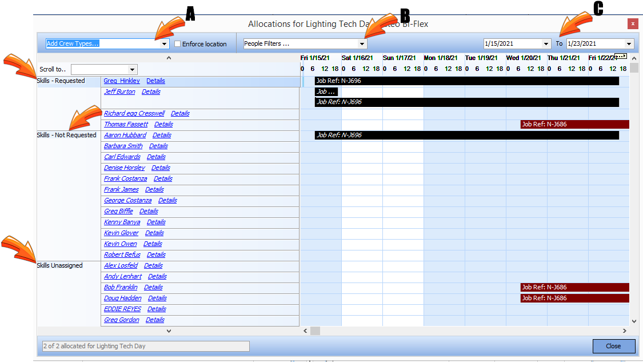Open the start date 1/15/2021 picker
Screen dimensions: 643x362
(x=547, y=44)
